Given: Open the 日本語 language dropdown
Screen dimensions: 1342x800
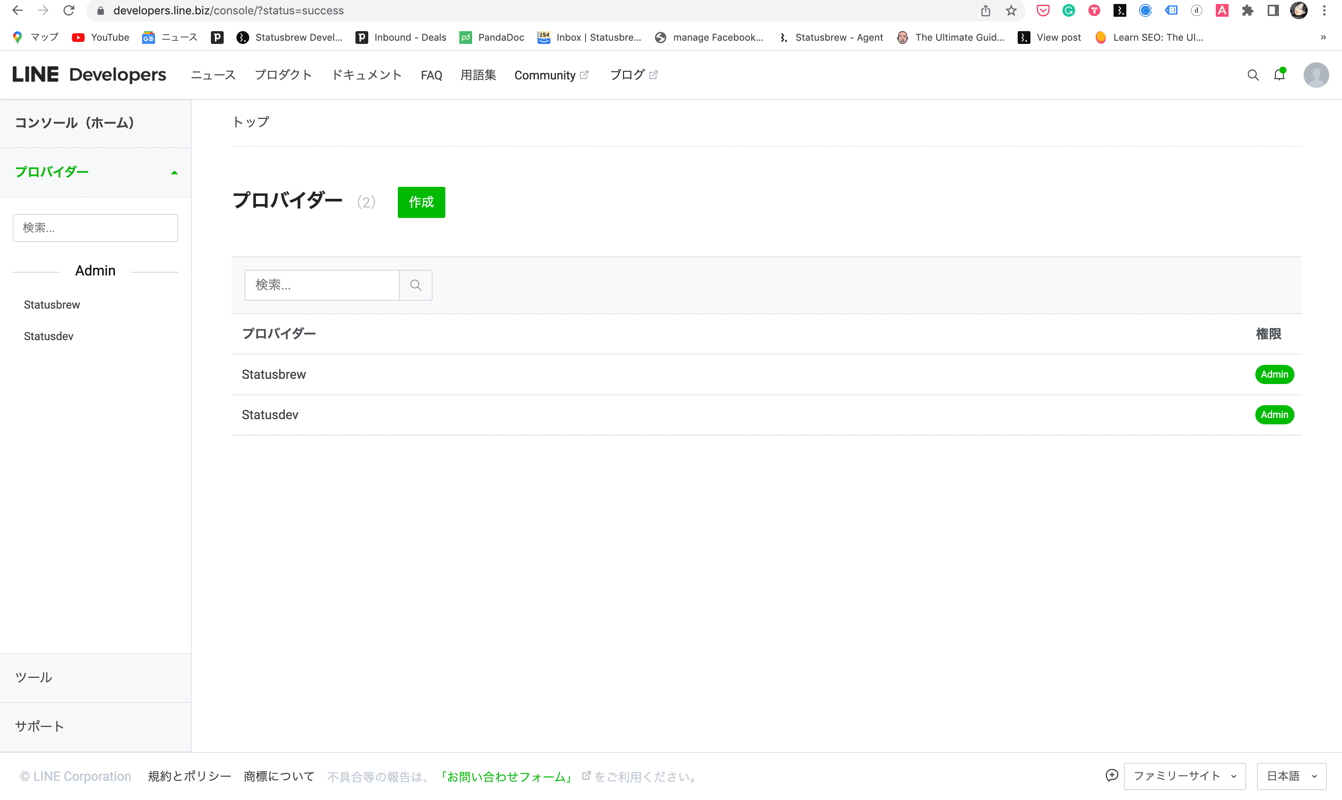Looking at the screenshot, I should (x=1291, y=776).
